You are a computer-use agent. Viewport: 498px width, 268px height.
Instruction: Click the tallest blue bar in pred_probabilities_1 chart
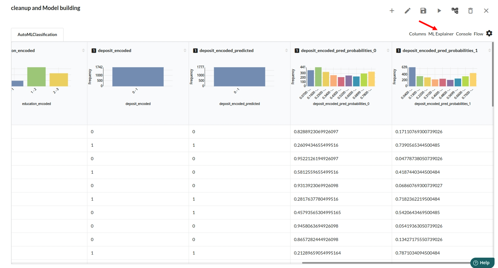pyautogui.click(x=412, y=76)
